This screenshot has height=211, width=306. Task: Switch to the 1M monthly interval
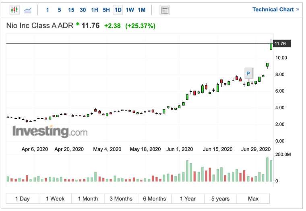coord(142,10)
